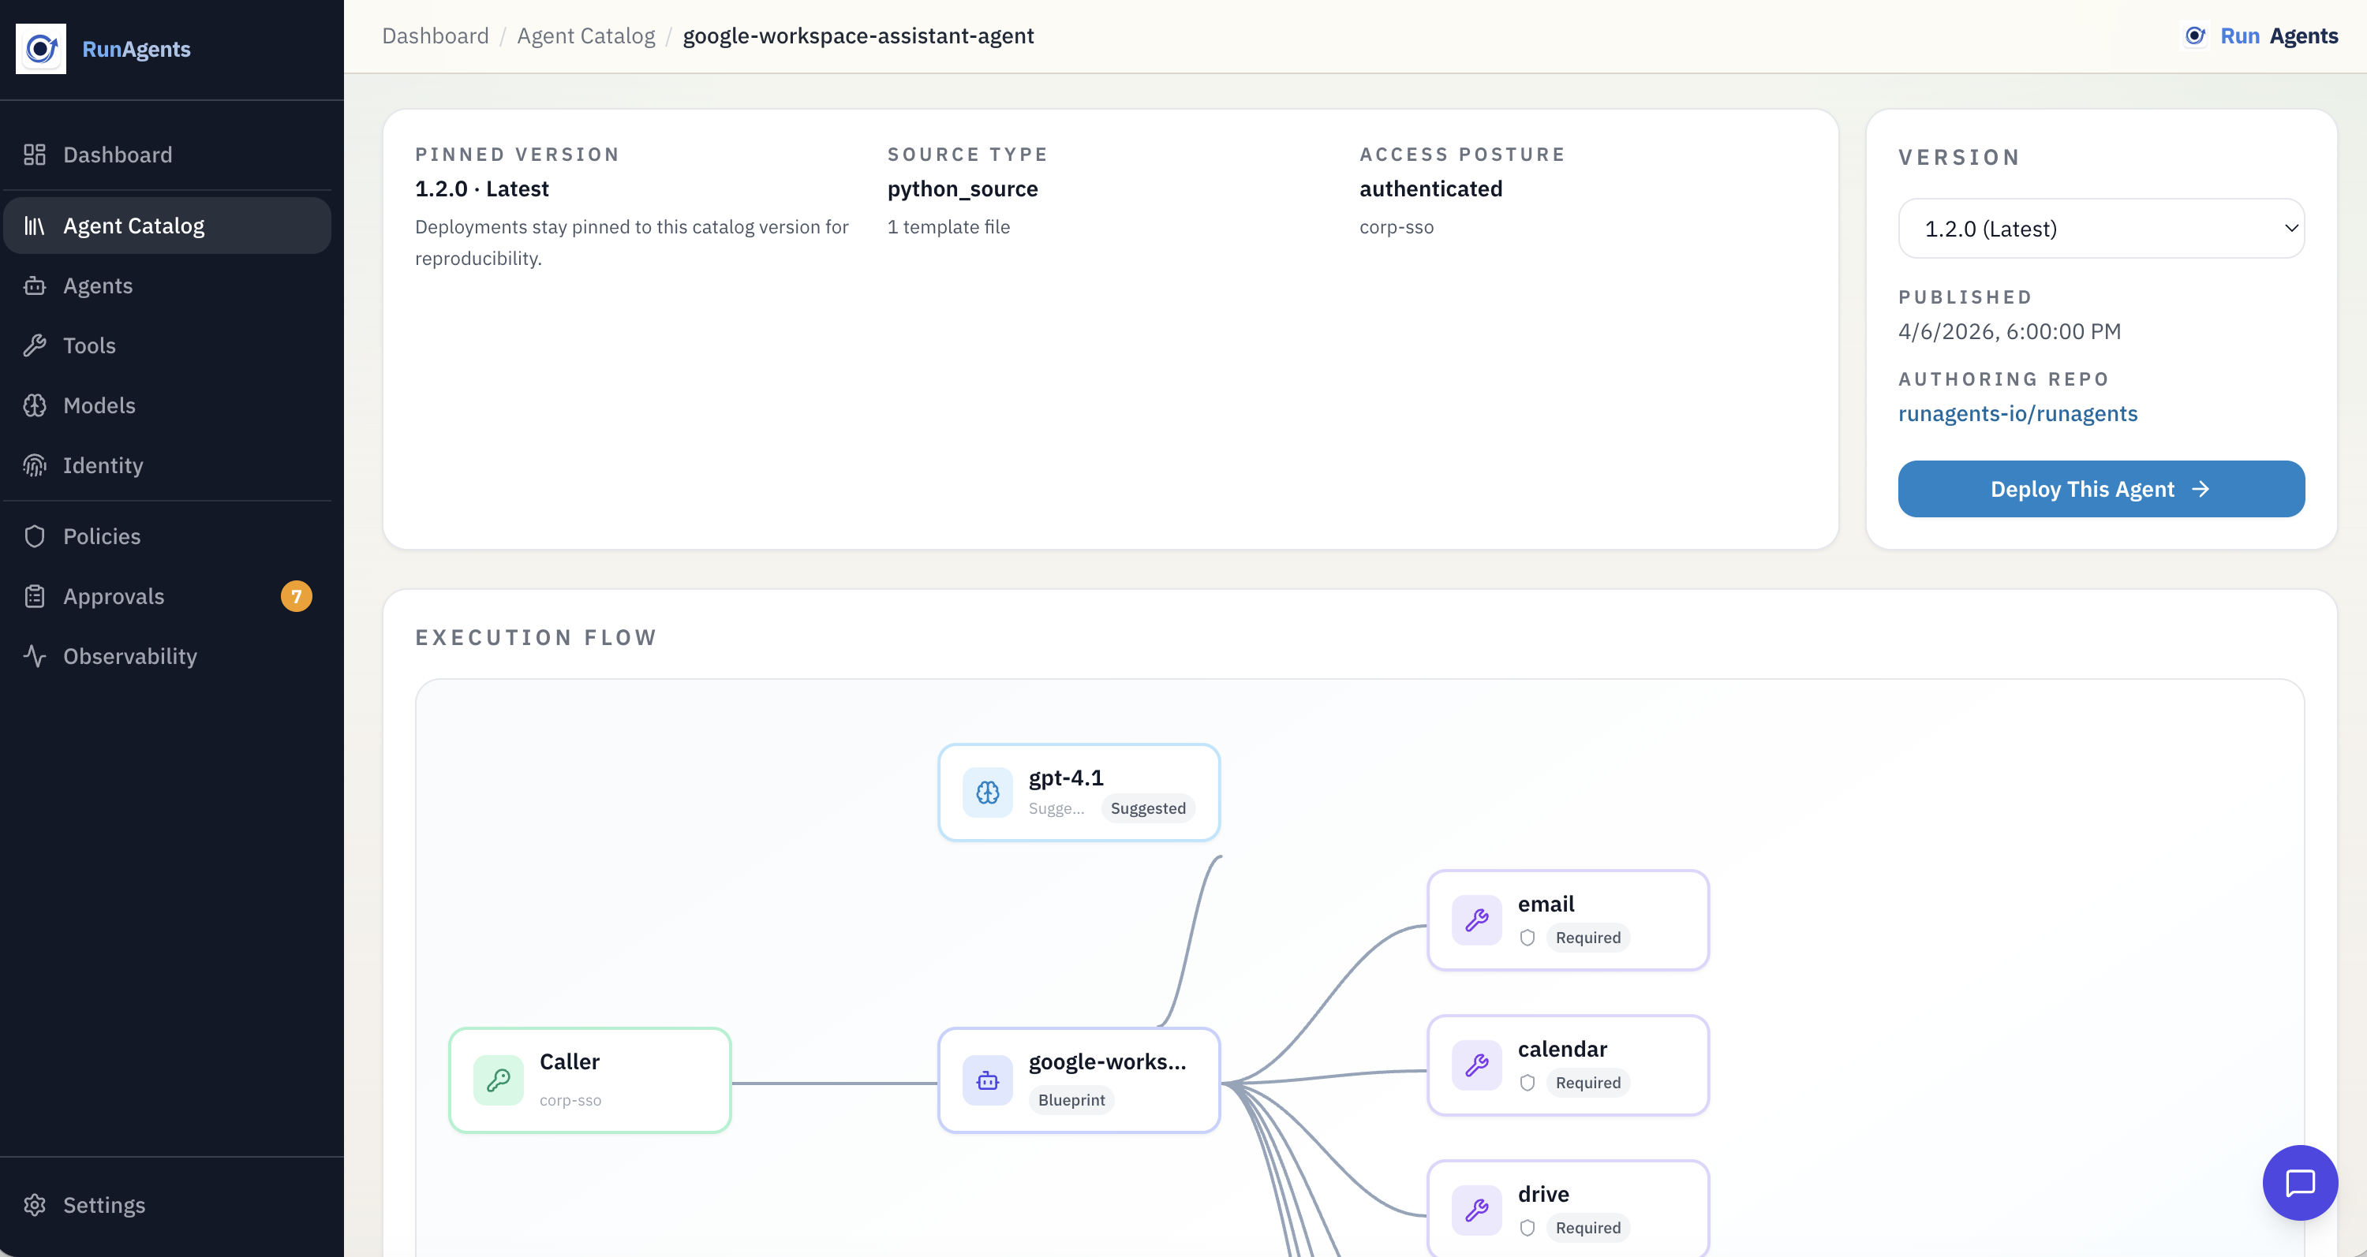Toggle the shield indicator on the calendar tool
Image resolution: width=2367 pixels, height=1257 pixels.
tap(1528, 1083)
